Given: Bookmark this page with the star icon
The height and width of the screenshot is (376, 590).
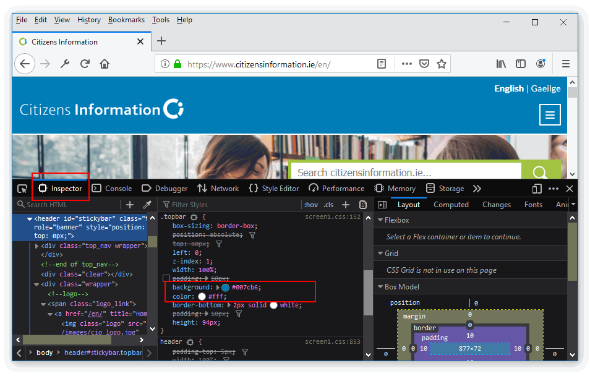Looking at the screenshot, I should click(442, 64).
